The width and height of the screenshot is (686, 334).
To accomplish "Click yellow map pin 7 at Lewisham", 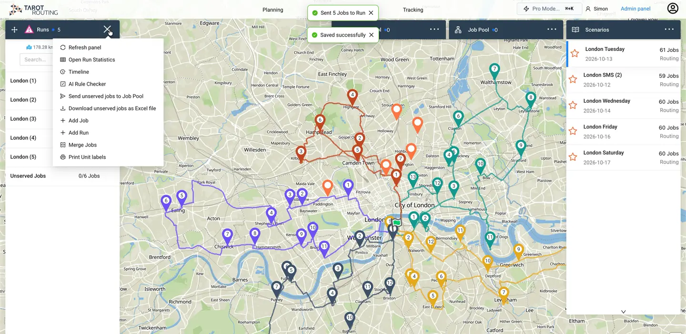I will [503, 295].
